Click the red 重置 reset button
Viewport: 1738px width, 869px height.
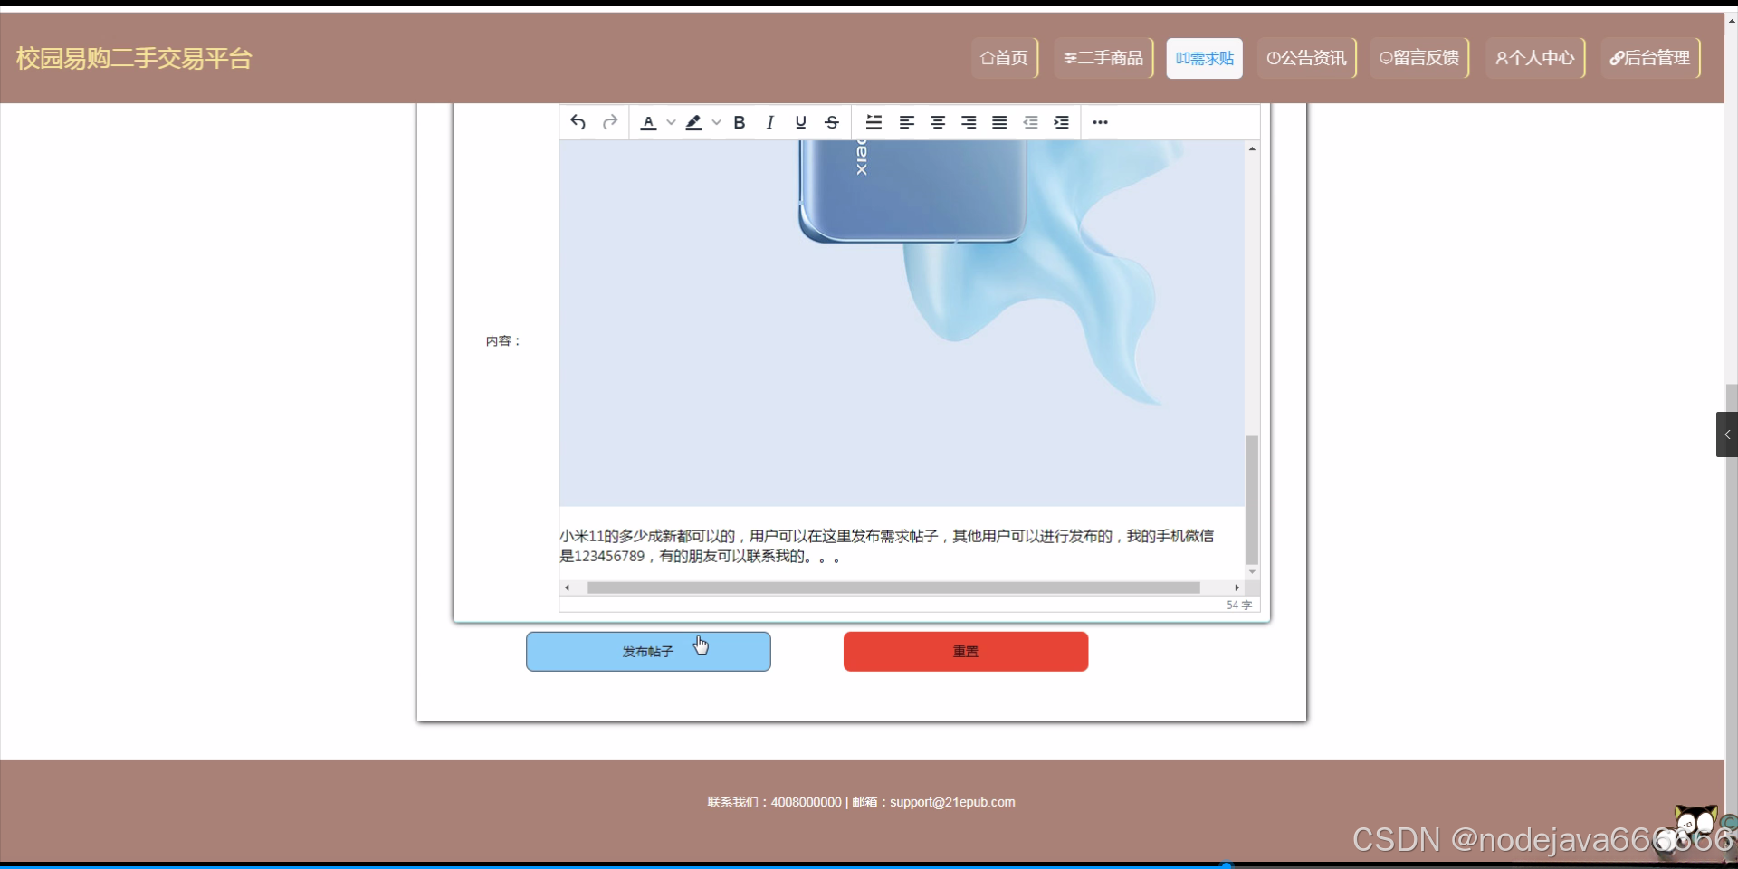click(x=966, y=652)
